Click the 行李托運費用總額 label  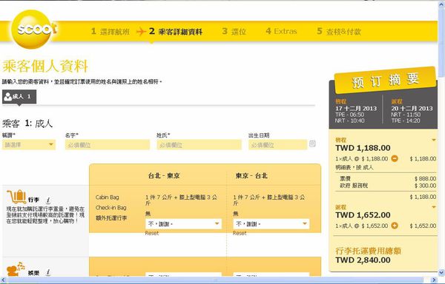368,251
